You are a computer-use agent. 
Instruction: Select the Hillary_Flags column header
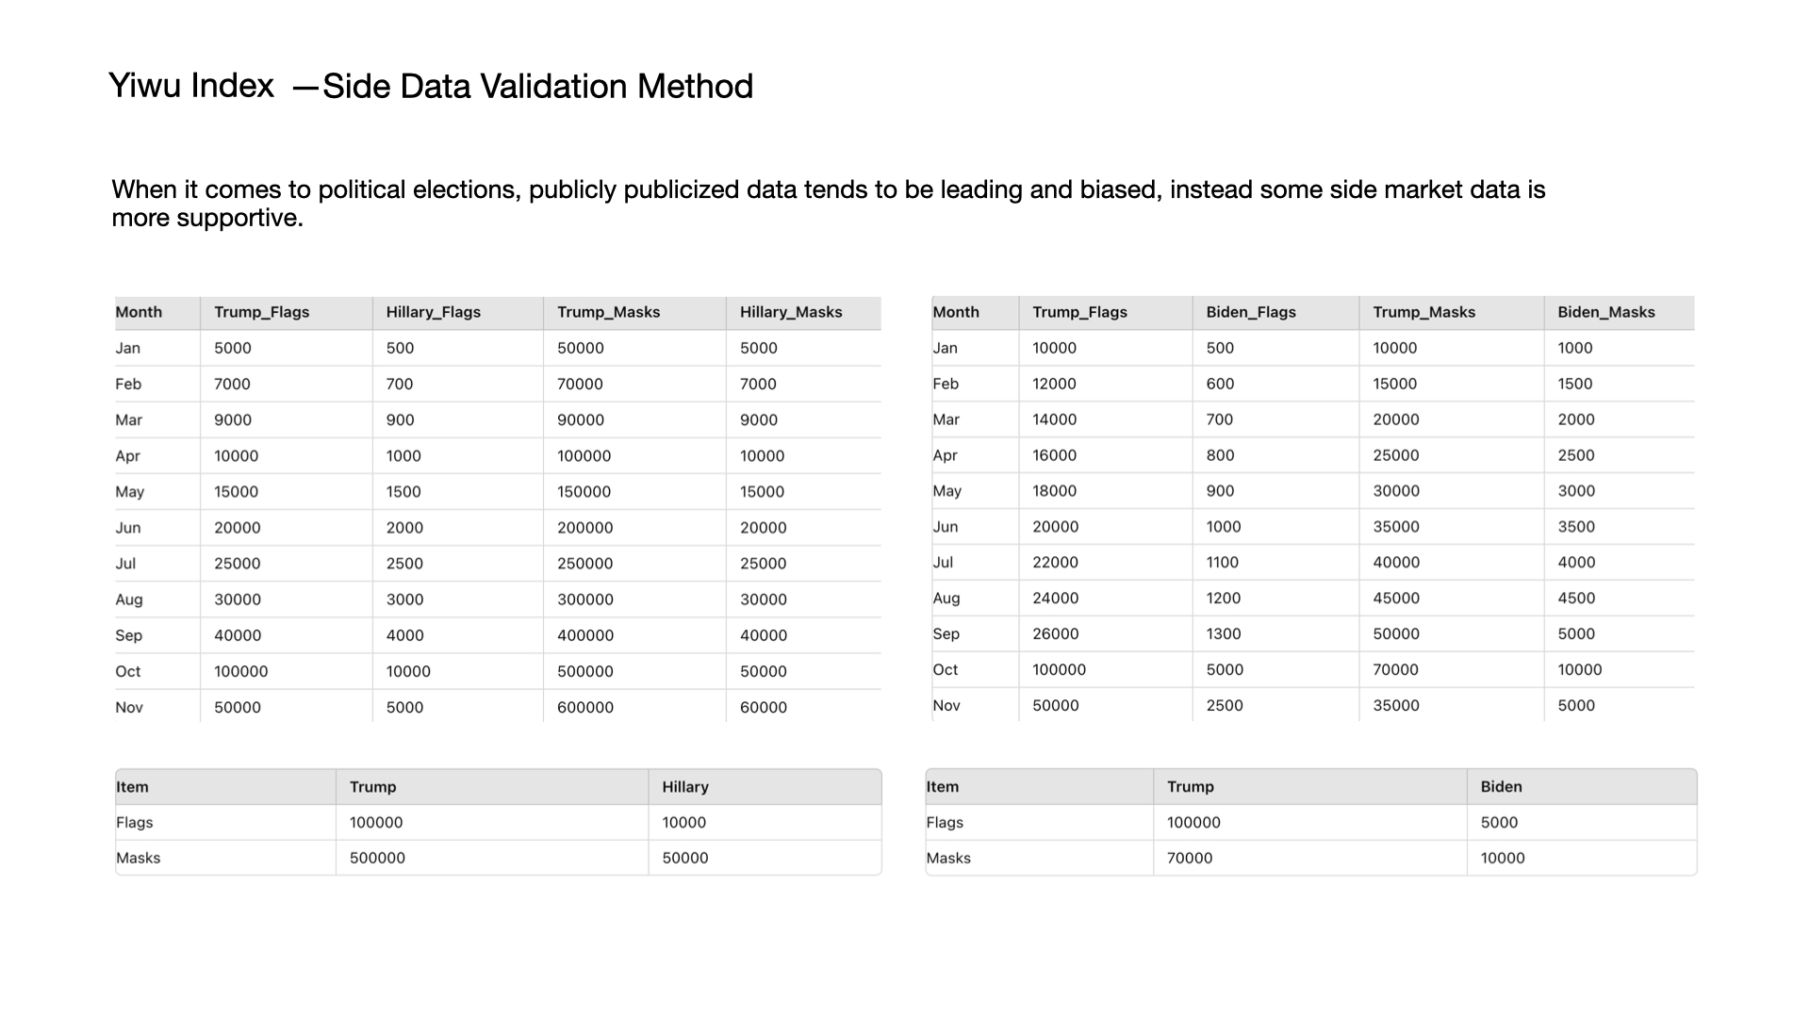[434, 312]
